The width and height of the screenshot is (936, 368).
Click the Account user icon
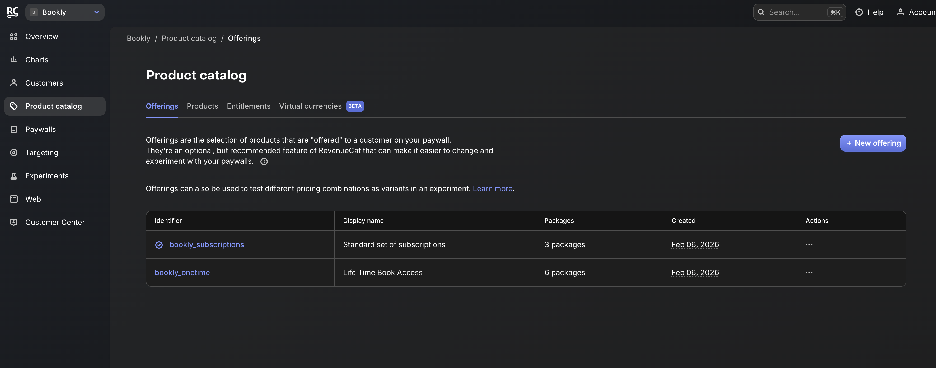coord(900,12)
